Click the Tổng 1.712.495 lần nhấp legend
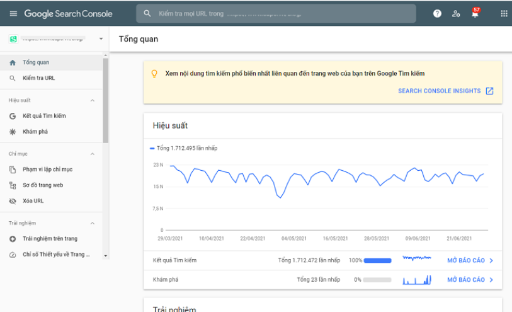This screenshot has height=312, width=512. (x=184, y=148)
